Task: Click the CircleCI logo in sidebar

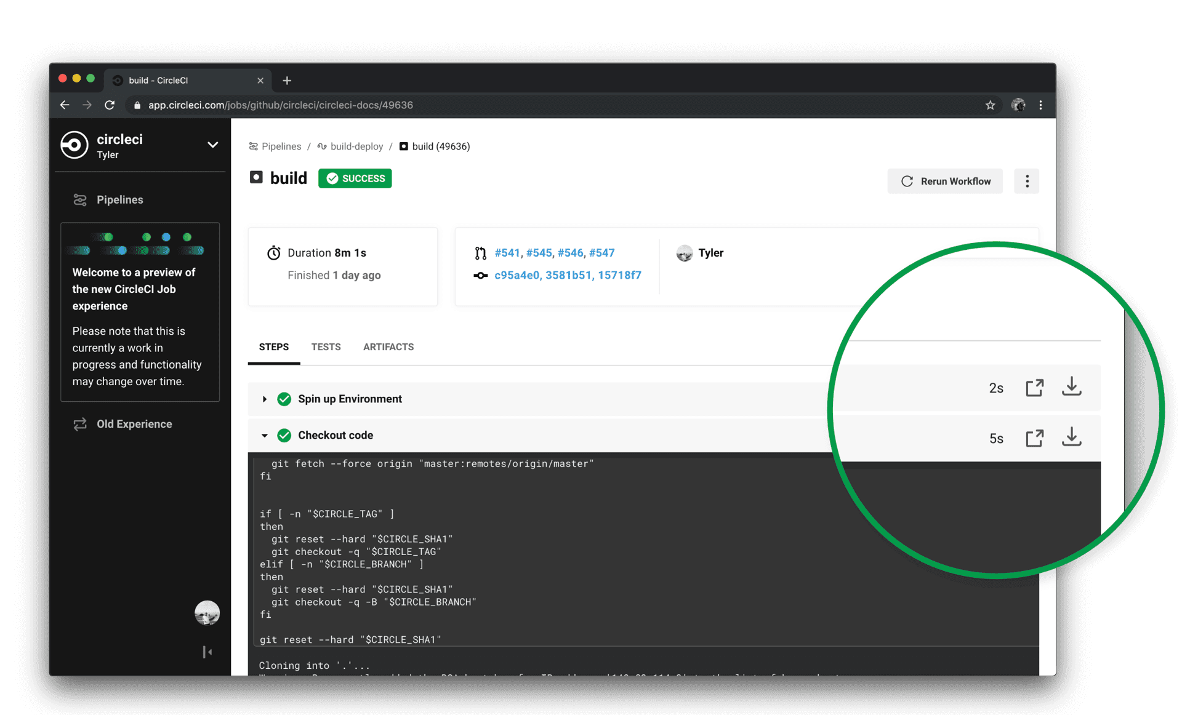Action: 74,145
